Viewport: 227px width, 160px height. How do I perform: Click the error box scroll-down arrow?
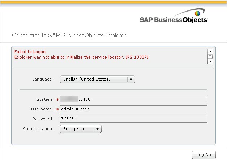(210, 61)
